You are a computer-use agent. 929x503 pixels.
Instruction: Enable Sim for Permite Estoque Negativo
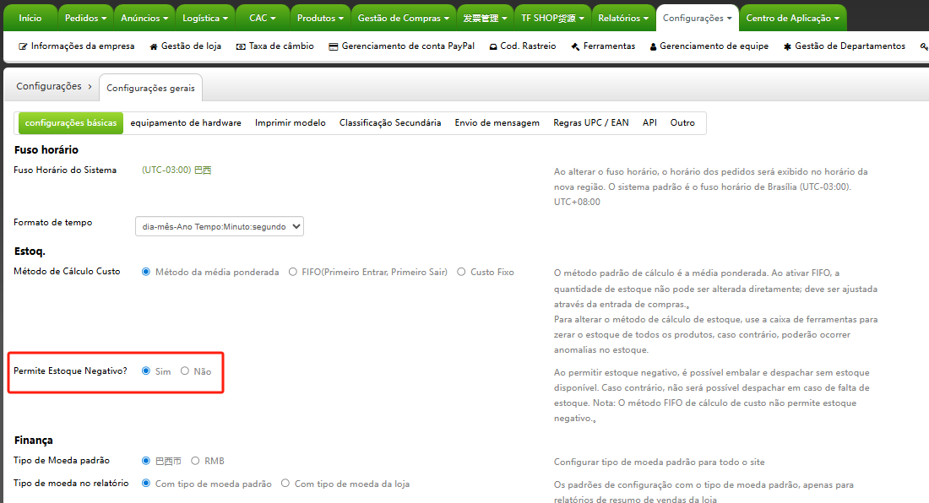148,370
